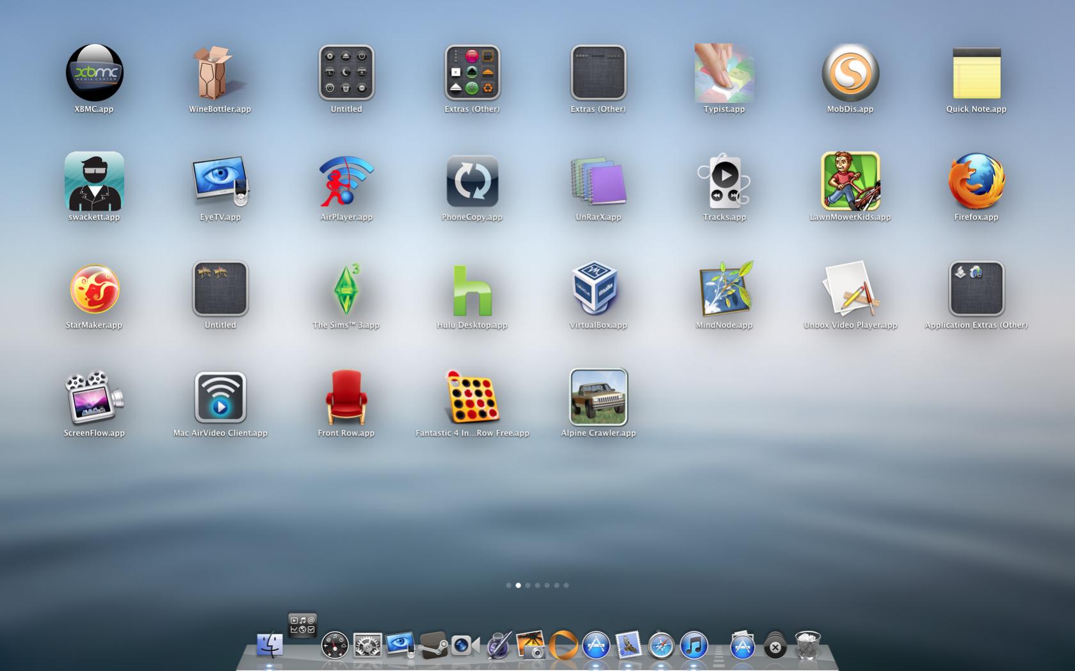Open the Extras (Other) folder with colorful icons
This screenshot has width=1075, height=671.
[472, 72]
